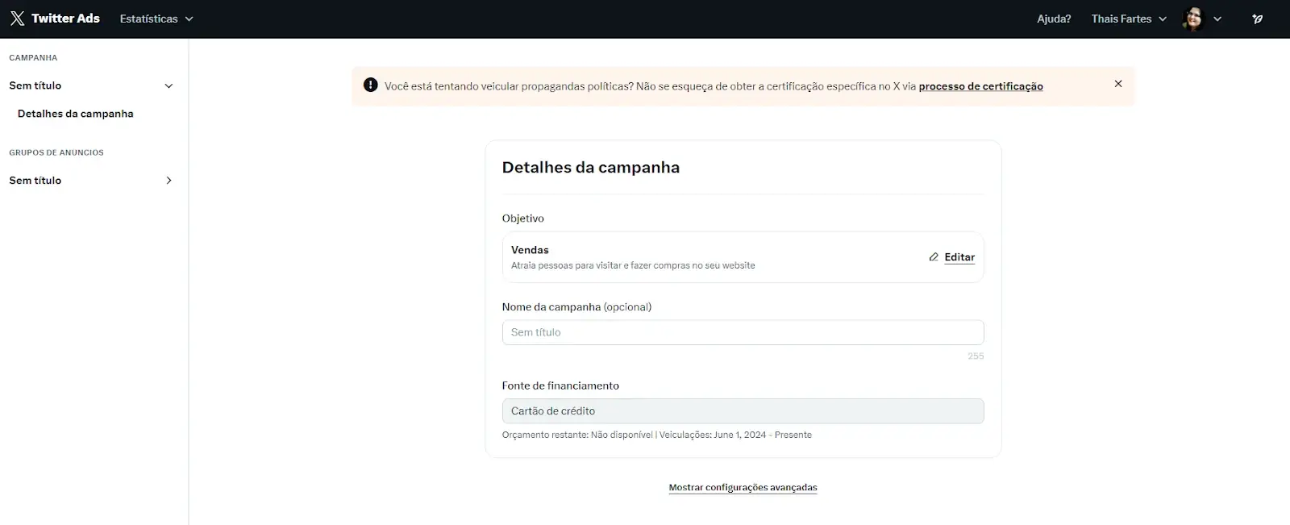Click the Fonte de financiamento label

(560, 385)
